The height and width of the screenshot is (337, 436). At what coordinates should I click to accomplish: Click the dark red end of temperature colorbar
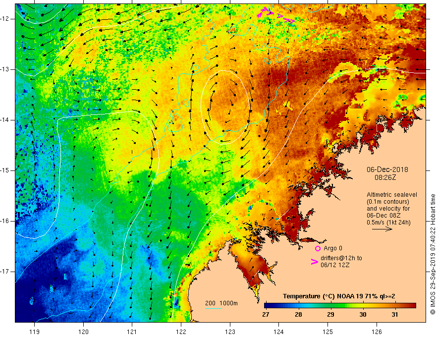coord(413,305)
